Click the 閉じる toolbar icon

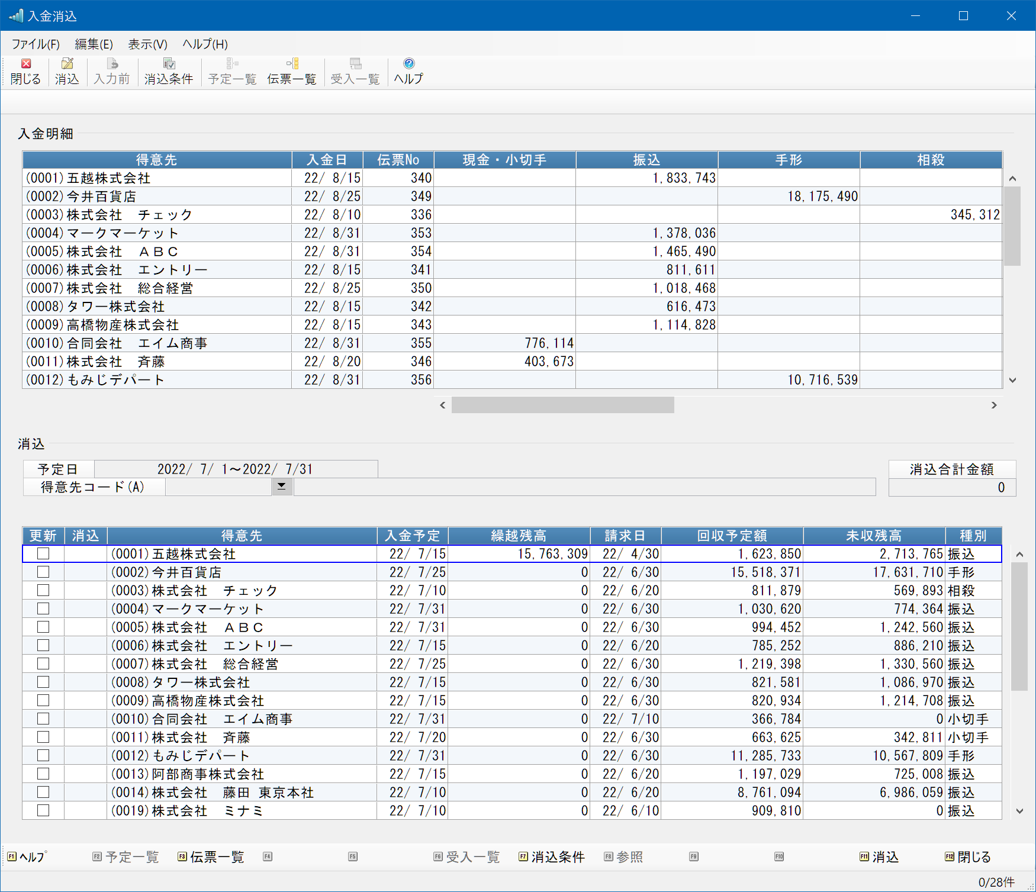point(26,64)
